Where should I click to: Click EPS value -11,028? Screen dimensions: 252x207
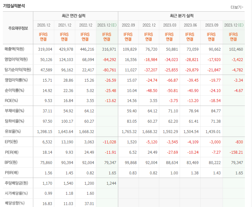(110, 142)
